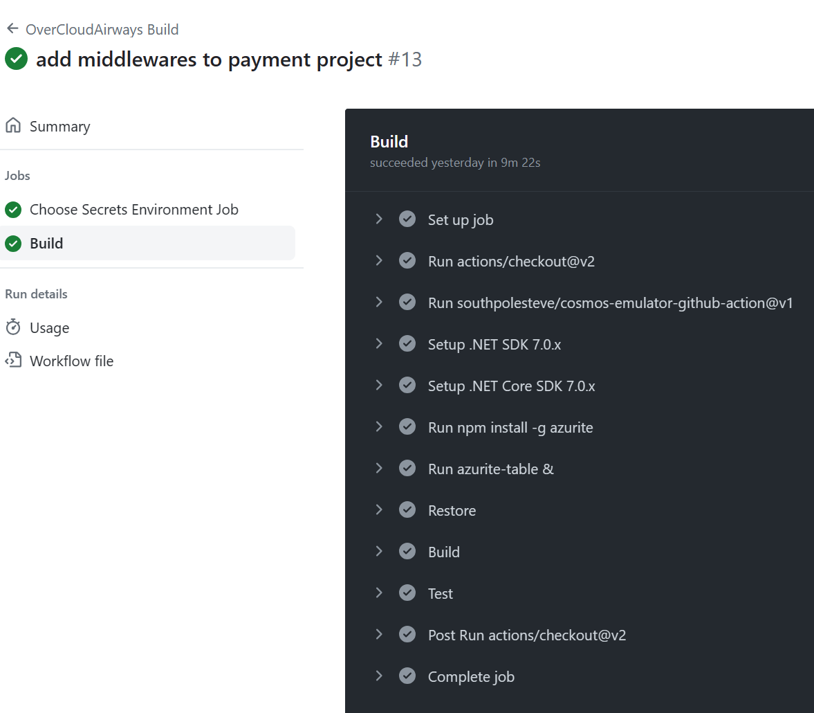Click the stopwatch icon next to Usage
This screenshot has width=814, height=713.
13,327
